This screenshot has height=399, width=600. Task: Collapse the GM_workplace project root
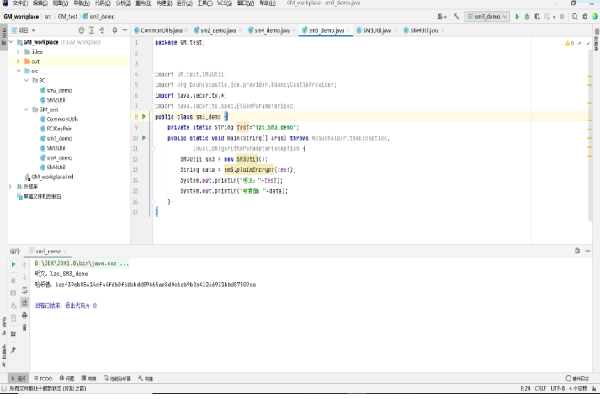[x=11, y=42]
